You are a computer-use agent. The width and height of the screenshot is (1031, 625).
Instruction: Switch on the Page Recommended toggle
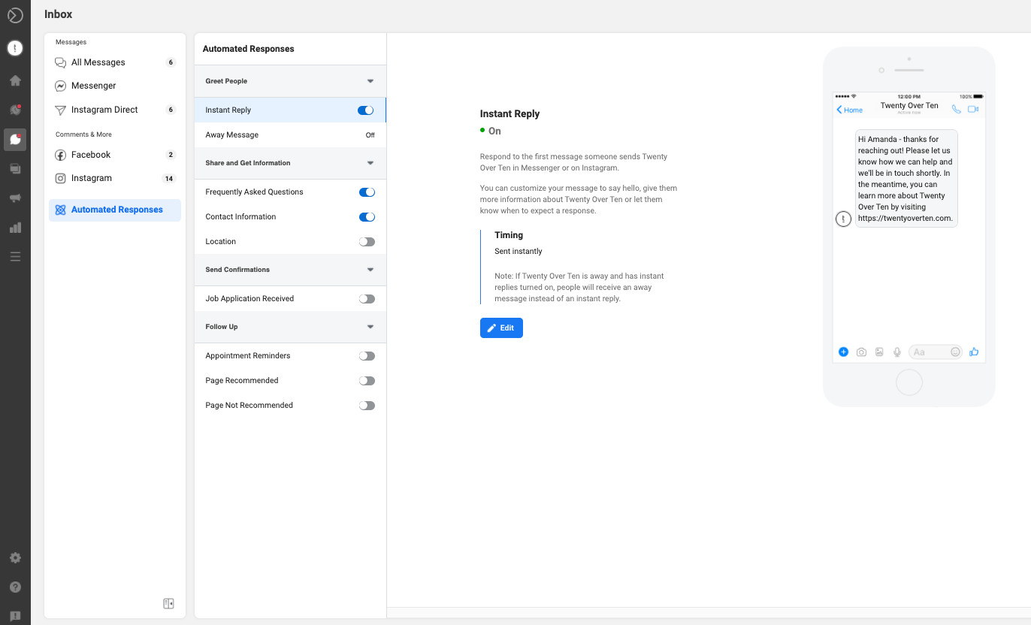tap(367, 381)
